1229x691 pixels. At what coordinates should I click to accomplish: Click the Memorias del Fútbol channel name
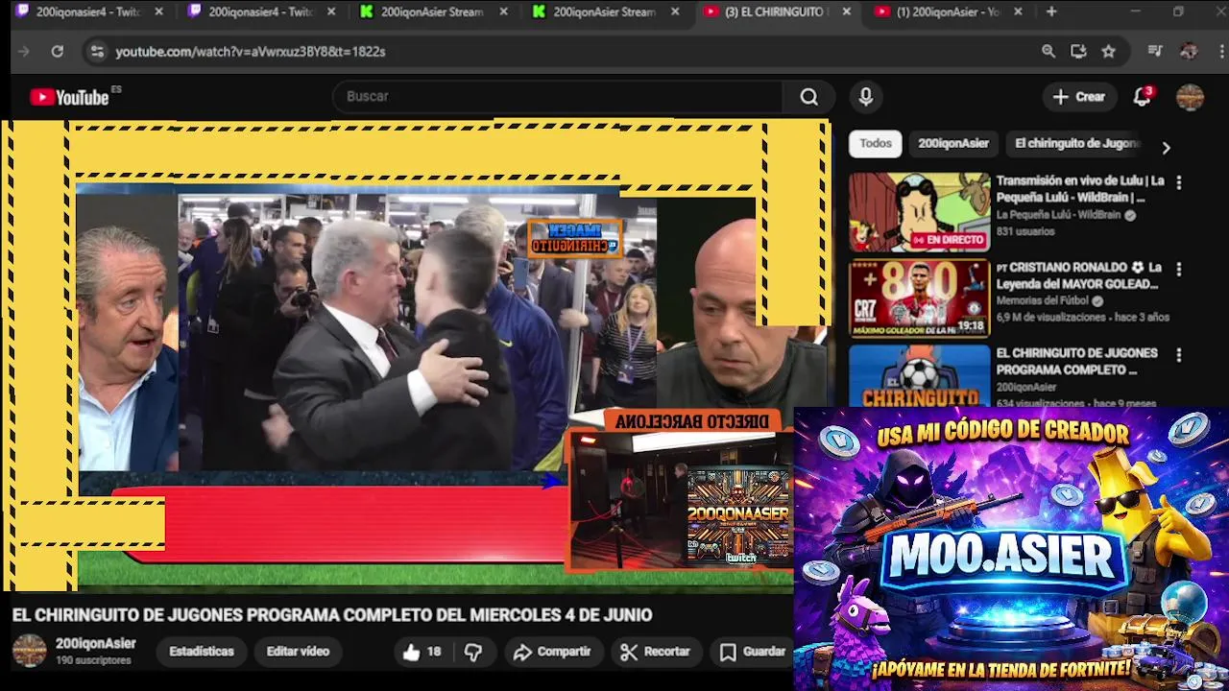tap(1043, 301)
